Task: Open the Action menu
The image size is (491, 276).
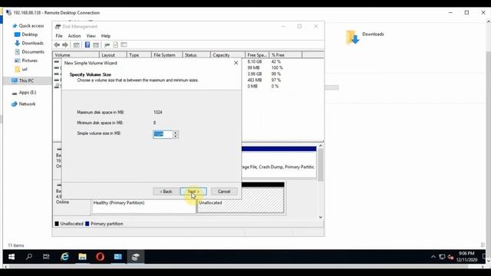Action: pyautogui.click(x=74, y=36)
